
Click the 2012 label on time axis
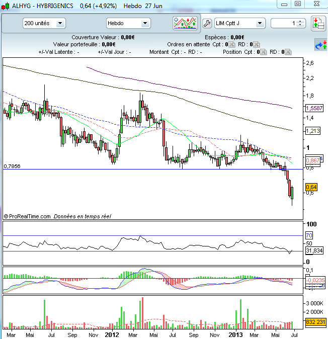click(x=112, y=335)
